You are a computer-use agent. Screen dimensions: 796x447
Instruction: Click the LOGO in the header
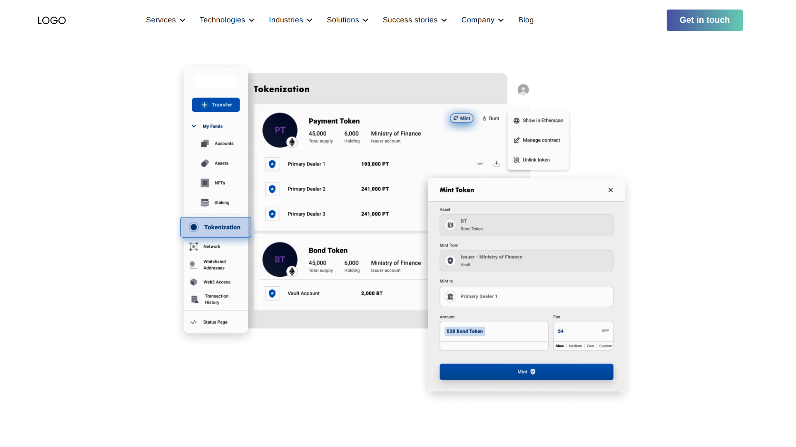[51, 20]
